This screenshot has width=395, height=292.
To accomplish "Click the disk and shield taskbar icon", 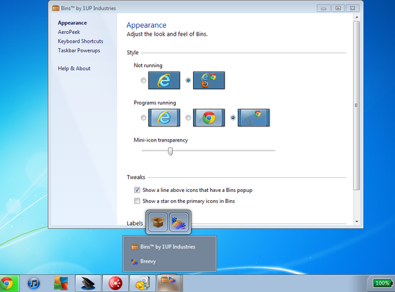I will [x=143, y=283].
